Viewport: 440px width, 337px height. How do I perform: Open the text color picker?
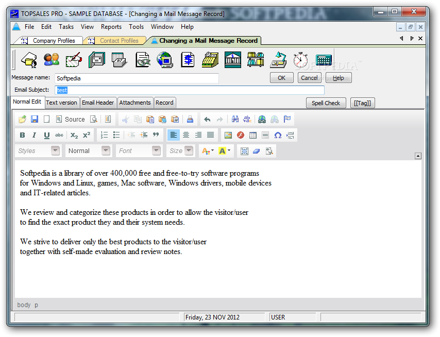point(208,151)
